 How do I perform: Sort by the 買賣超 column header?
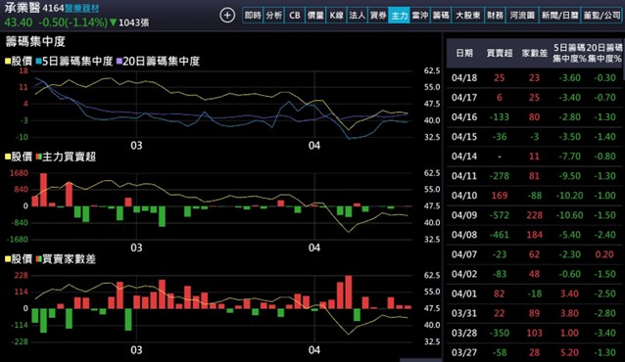tap(500, 53)
